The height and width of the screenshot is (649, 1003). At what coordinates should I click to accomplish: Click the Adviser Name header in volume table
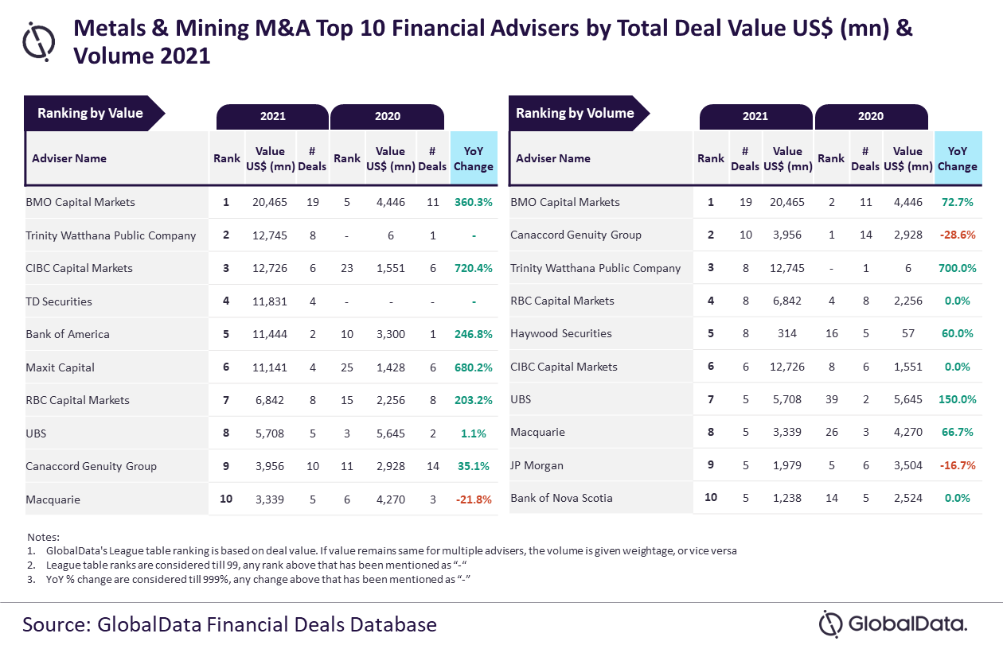(553, 158)
